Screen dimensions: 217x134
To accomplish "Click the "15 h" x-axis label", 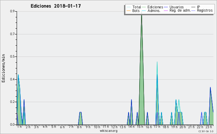I will pos(140,127).
